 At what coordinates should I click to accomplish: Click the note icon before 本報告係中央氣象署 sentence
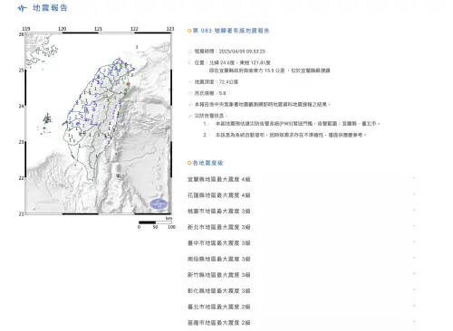point(190,104)
